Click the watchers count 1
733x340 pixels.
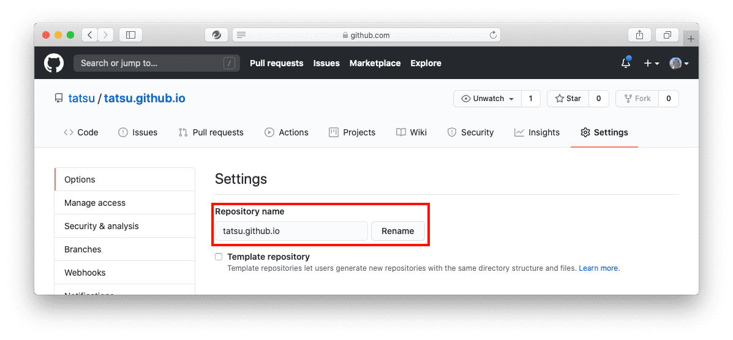tap(530, 99)
